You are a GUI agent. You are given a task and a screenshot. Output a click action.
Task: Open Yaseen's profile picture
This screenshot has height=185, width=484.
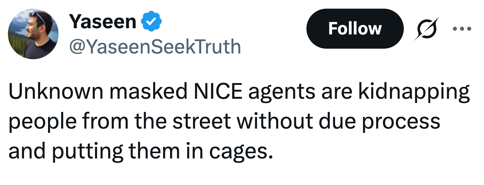33,33
